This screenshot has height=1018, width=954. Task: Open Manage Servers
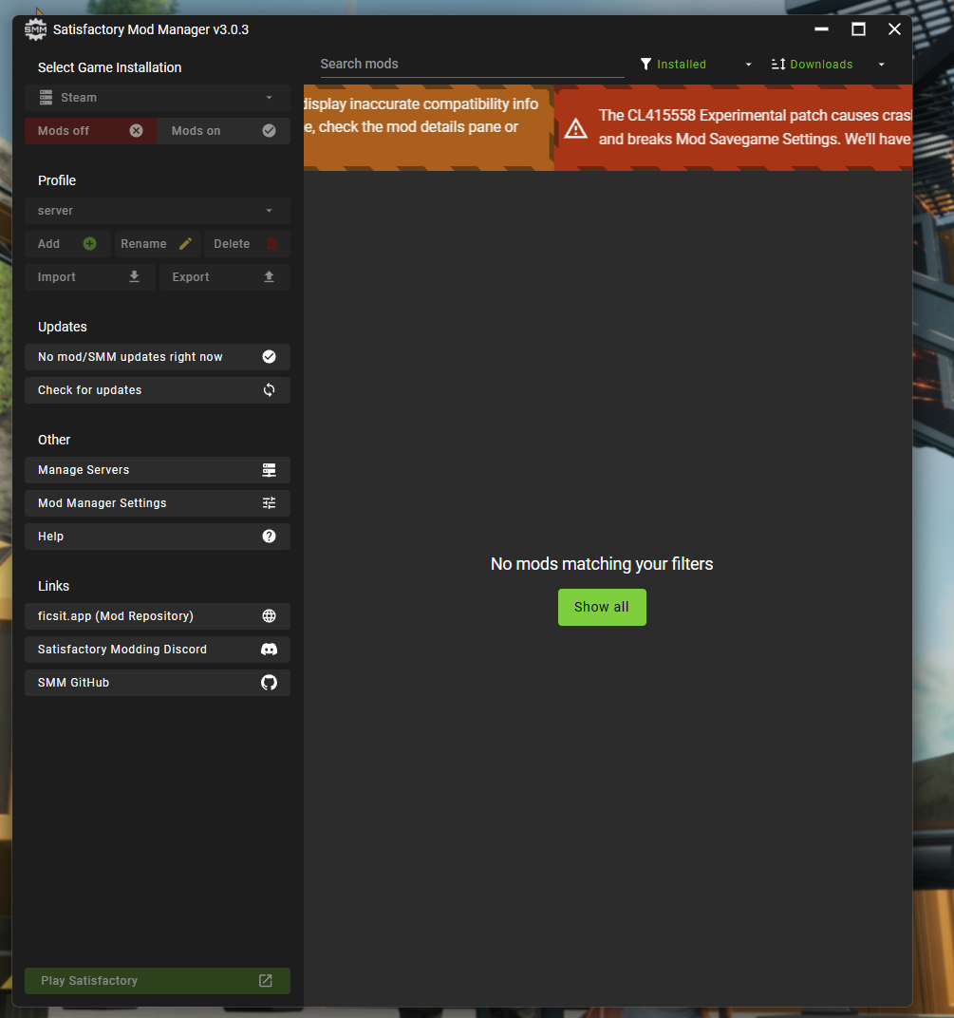tap(157, 469)
